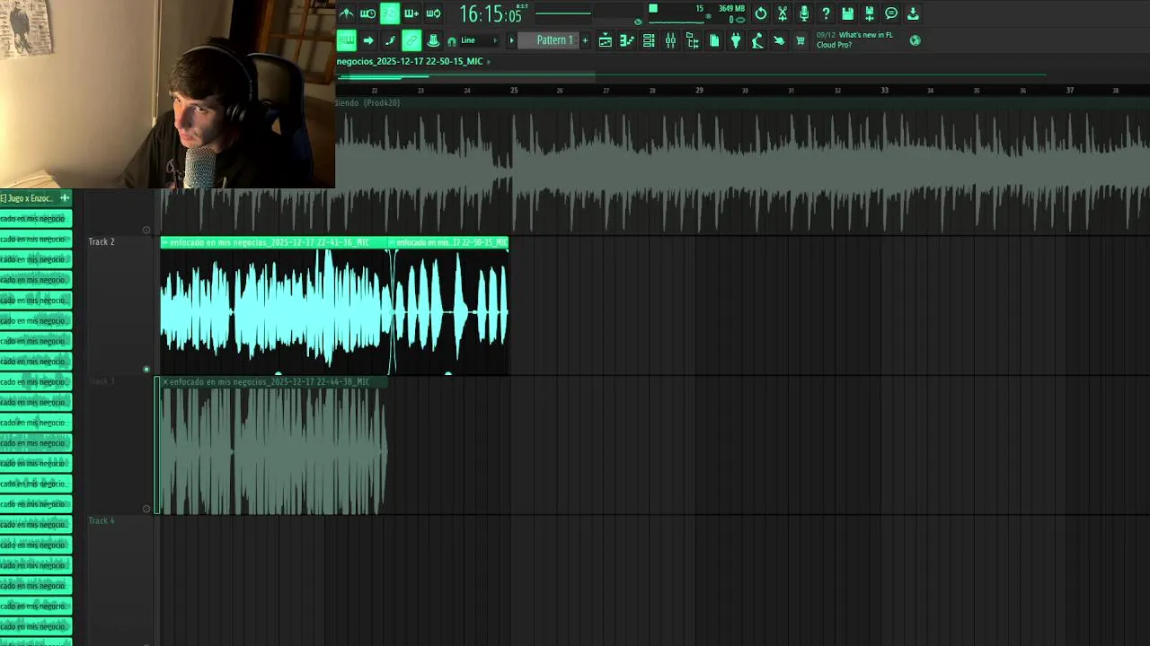Open the Line snap dropdown
Screen dimensions: 1150x646
click(480, 40)
